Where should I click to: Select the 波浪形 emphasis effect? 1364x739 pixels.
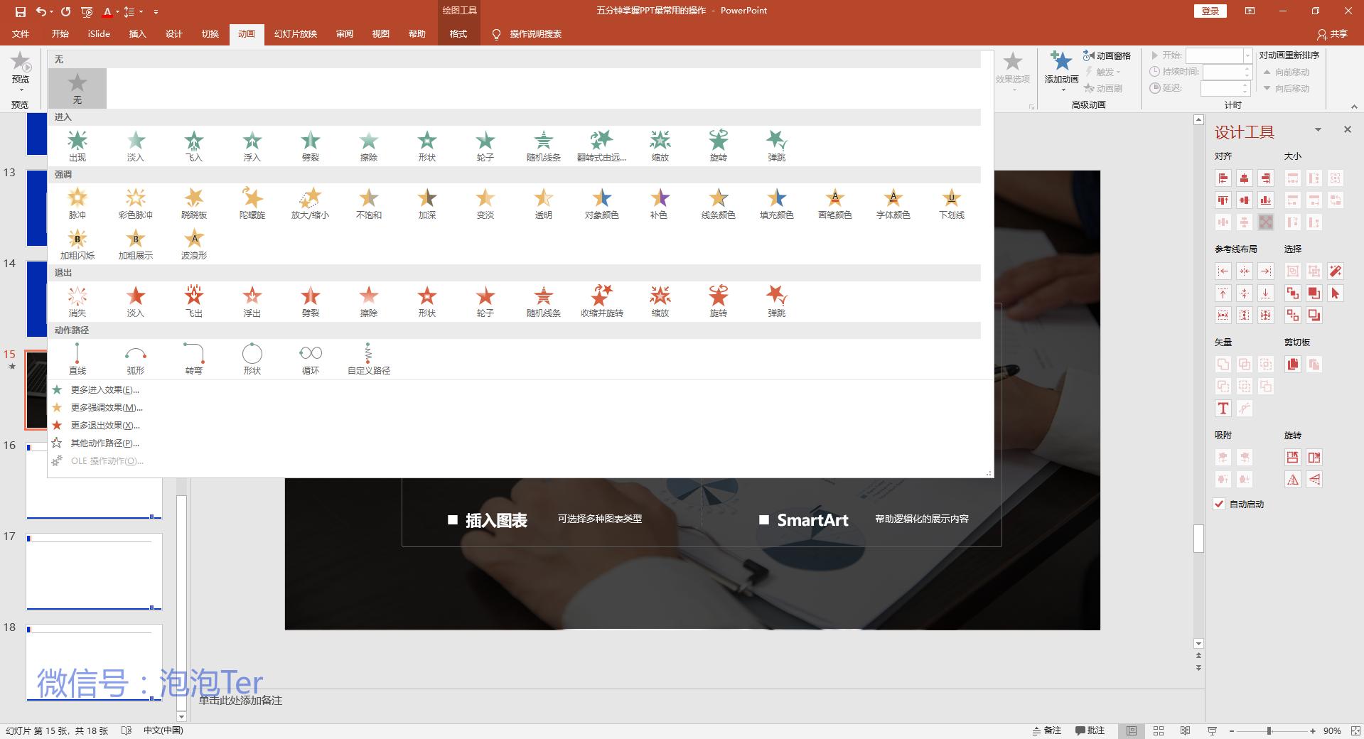pos(194,244)
